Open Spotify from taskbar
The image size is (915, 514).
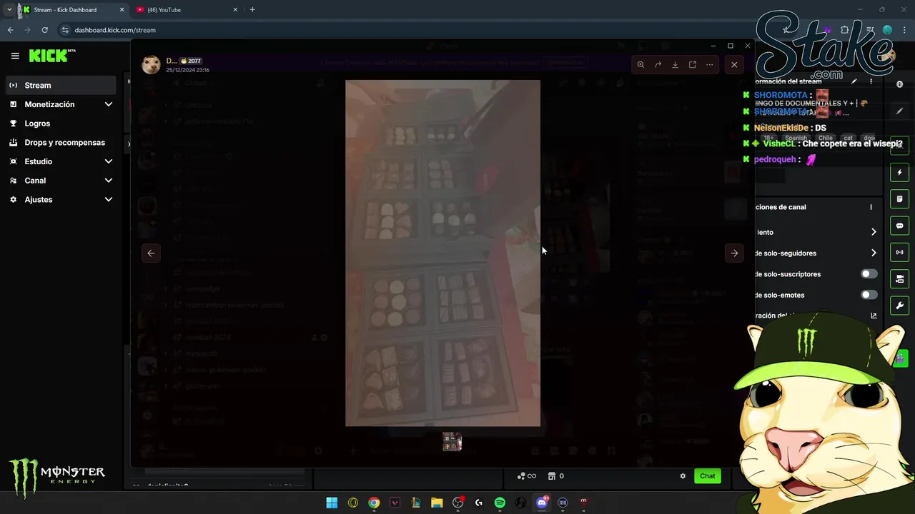[500, 503]
